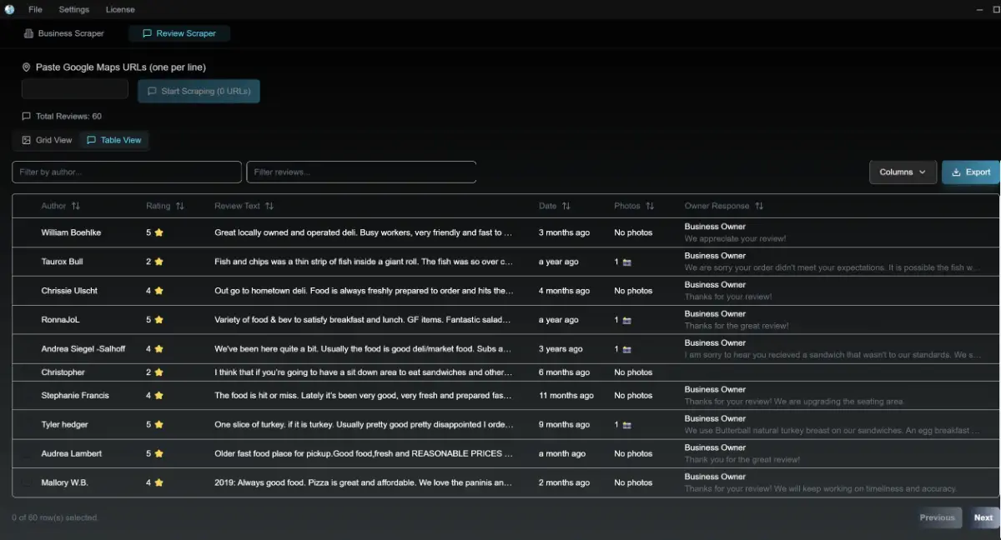Open the Business Scraper tab
Screen dimensions: 1001x540
[x=63, y=33]
